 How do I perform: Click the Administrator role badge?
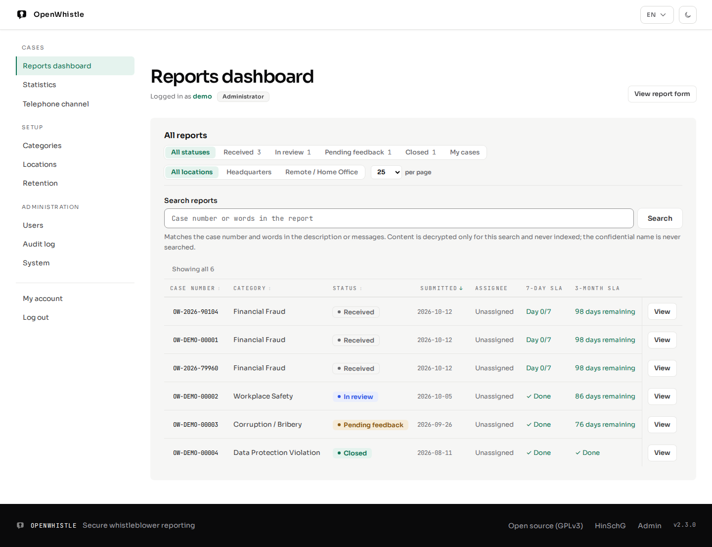243,97
